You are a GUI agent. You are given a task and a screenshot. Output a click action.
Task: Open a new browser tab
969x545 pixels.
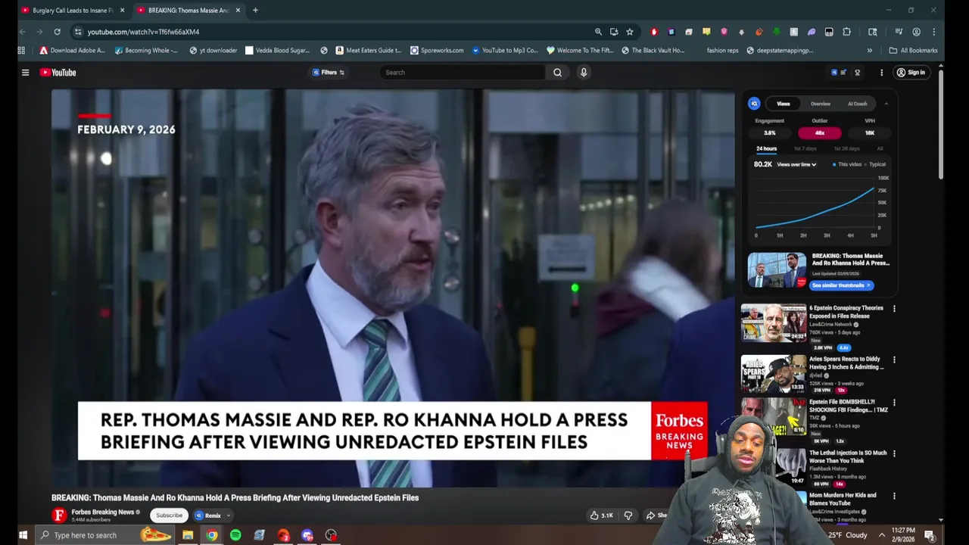pos(255,11)
